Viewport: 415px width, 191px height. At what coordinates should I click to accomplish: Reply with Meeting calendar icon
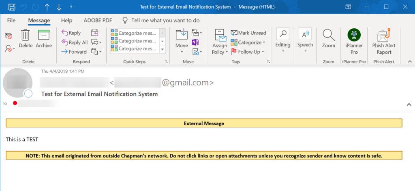[x=95, y=33]
